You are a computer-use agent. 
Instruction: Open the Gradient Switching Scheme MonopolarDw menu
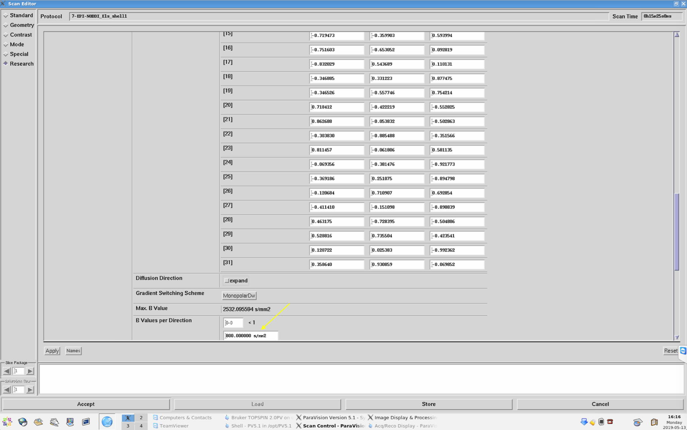click(239, 296)
